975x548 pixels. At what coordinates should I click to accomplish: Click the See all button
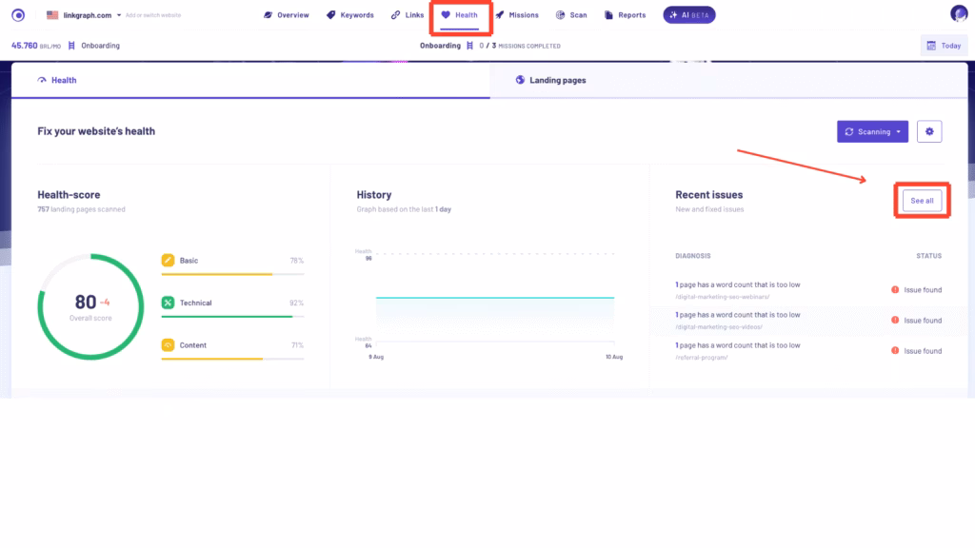pyautogui.click(x=921, y=200)
